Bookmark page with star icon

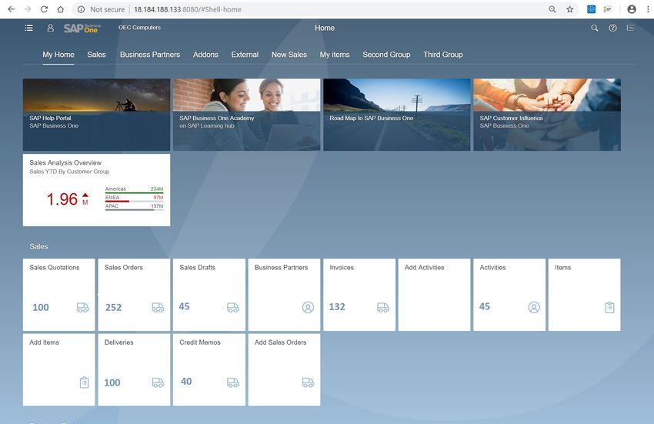pos(569,9)
